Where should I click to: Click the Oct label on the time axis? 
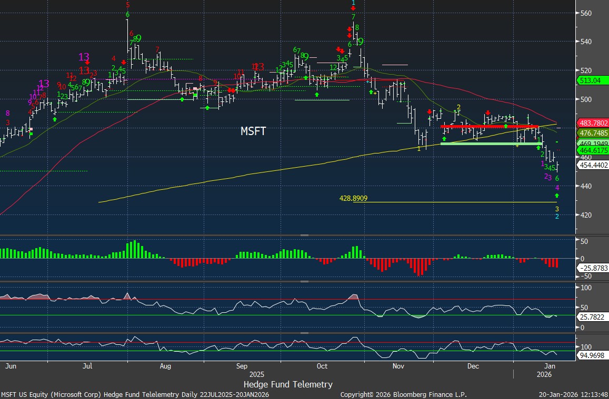tap(322, 366)
